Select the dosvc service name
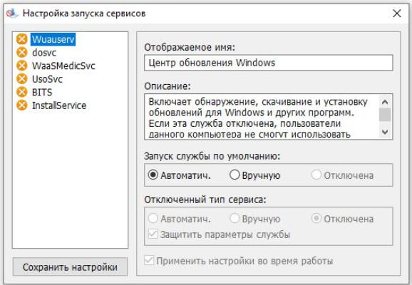This screenshot has width=412, height=285. [44, 53]
